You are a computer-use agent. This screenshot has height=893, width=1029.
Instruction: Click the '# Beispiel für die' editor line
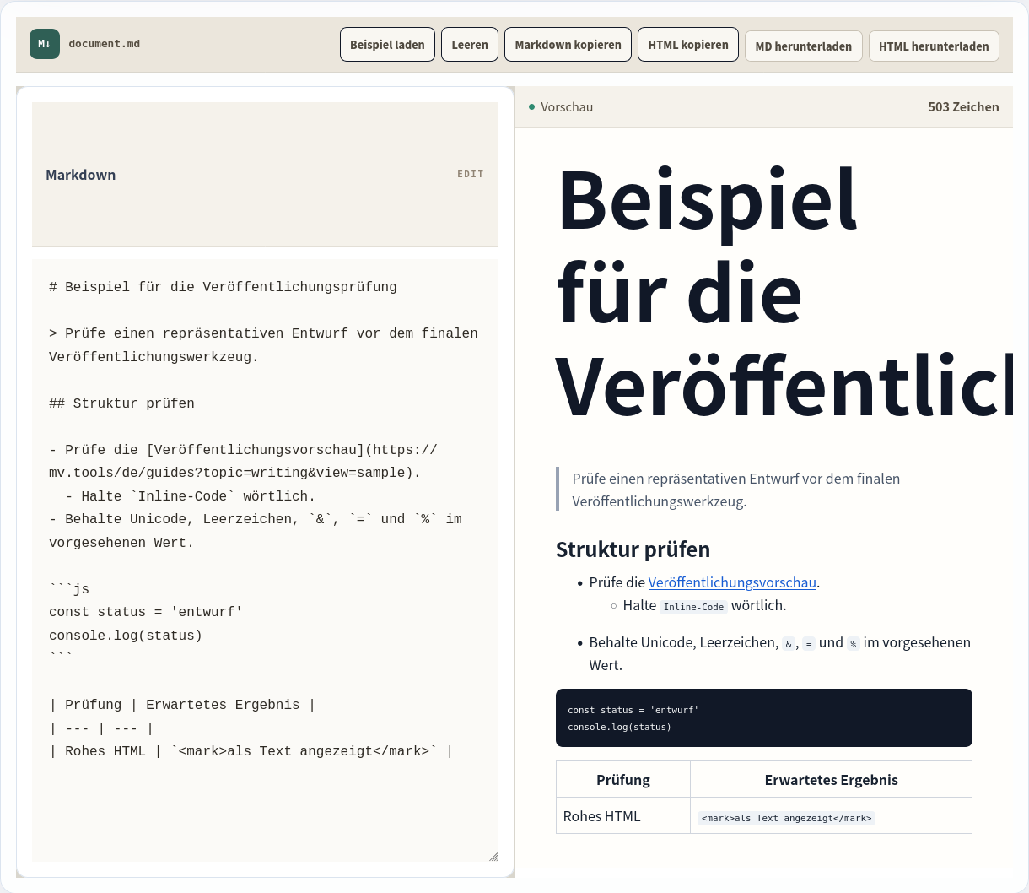coord(223,287)
